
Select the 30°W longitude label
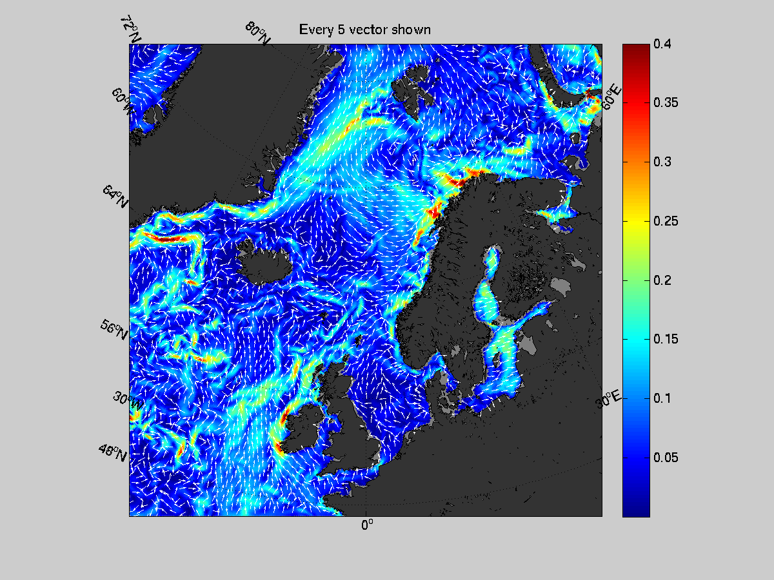coord(128,399)
